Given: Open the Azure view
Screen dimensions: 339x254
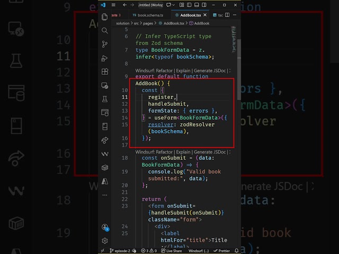Looking at the screenshot, I should [105, 181].
